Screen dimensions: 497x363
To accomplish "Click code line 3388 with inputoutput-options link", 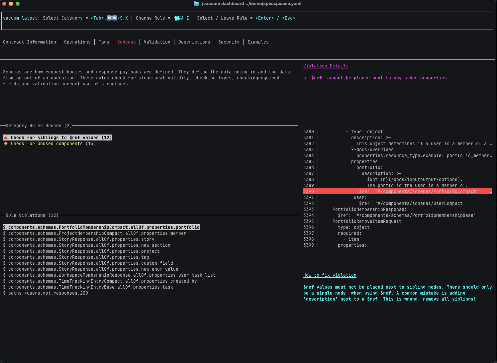I will (383, 179).
